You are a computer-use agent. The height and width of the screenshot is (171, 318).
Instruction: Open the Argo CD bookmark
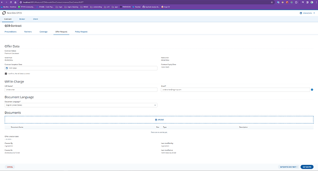[x=165, y=7]
